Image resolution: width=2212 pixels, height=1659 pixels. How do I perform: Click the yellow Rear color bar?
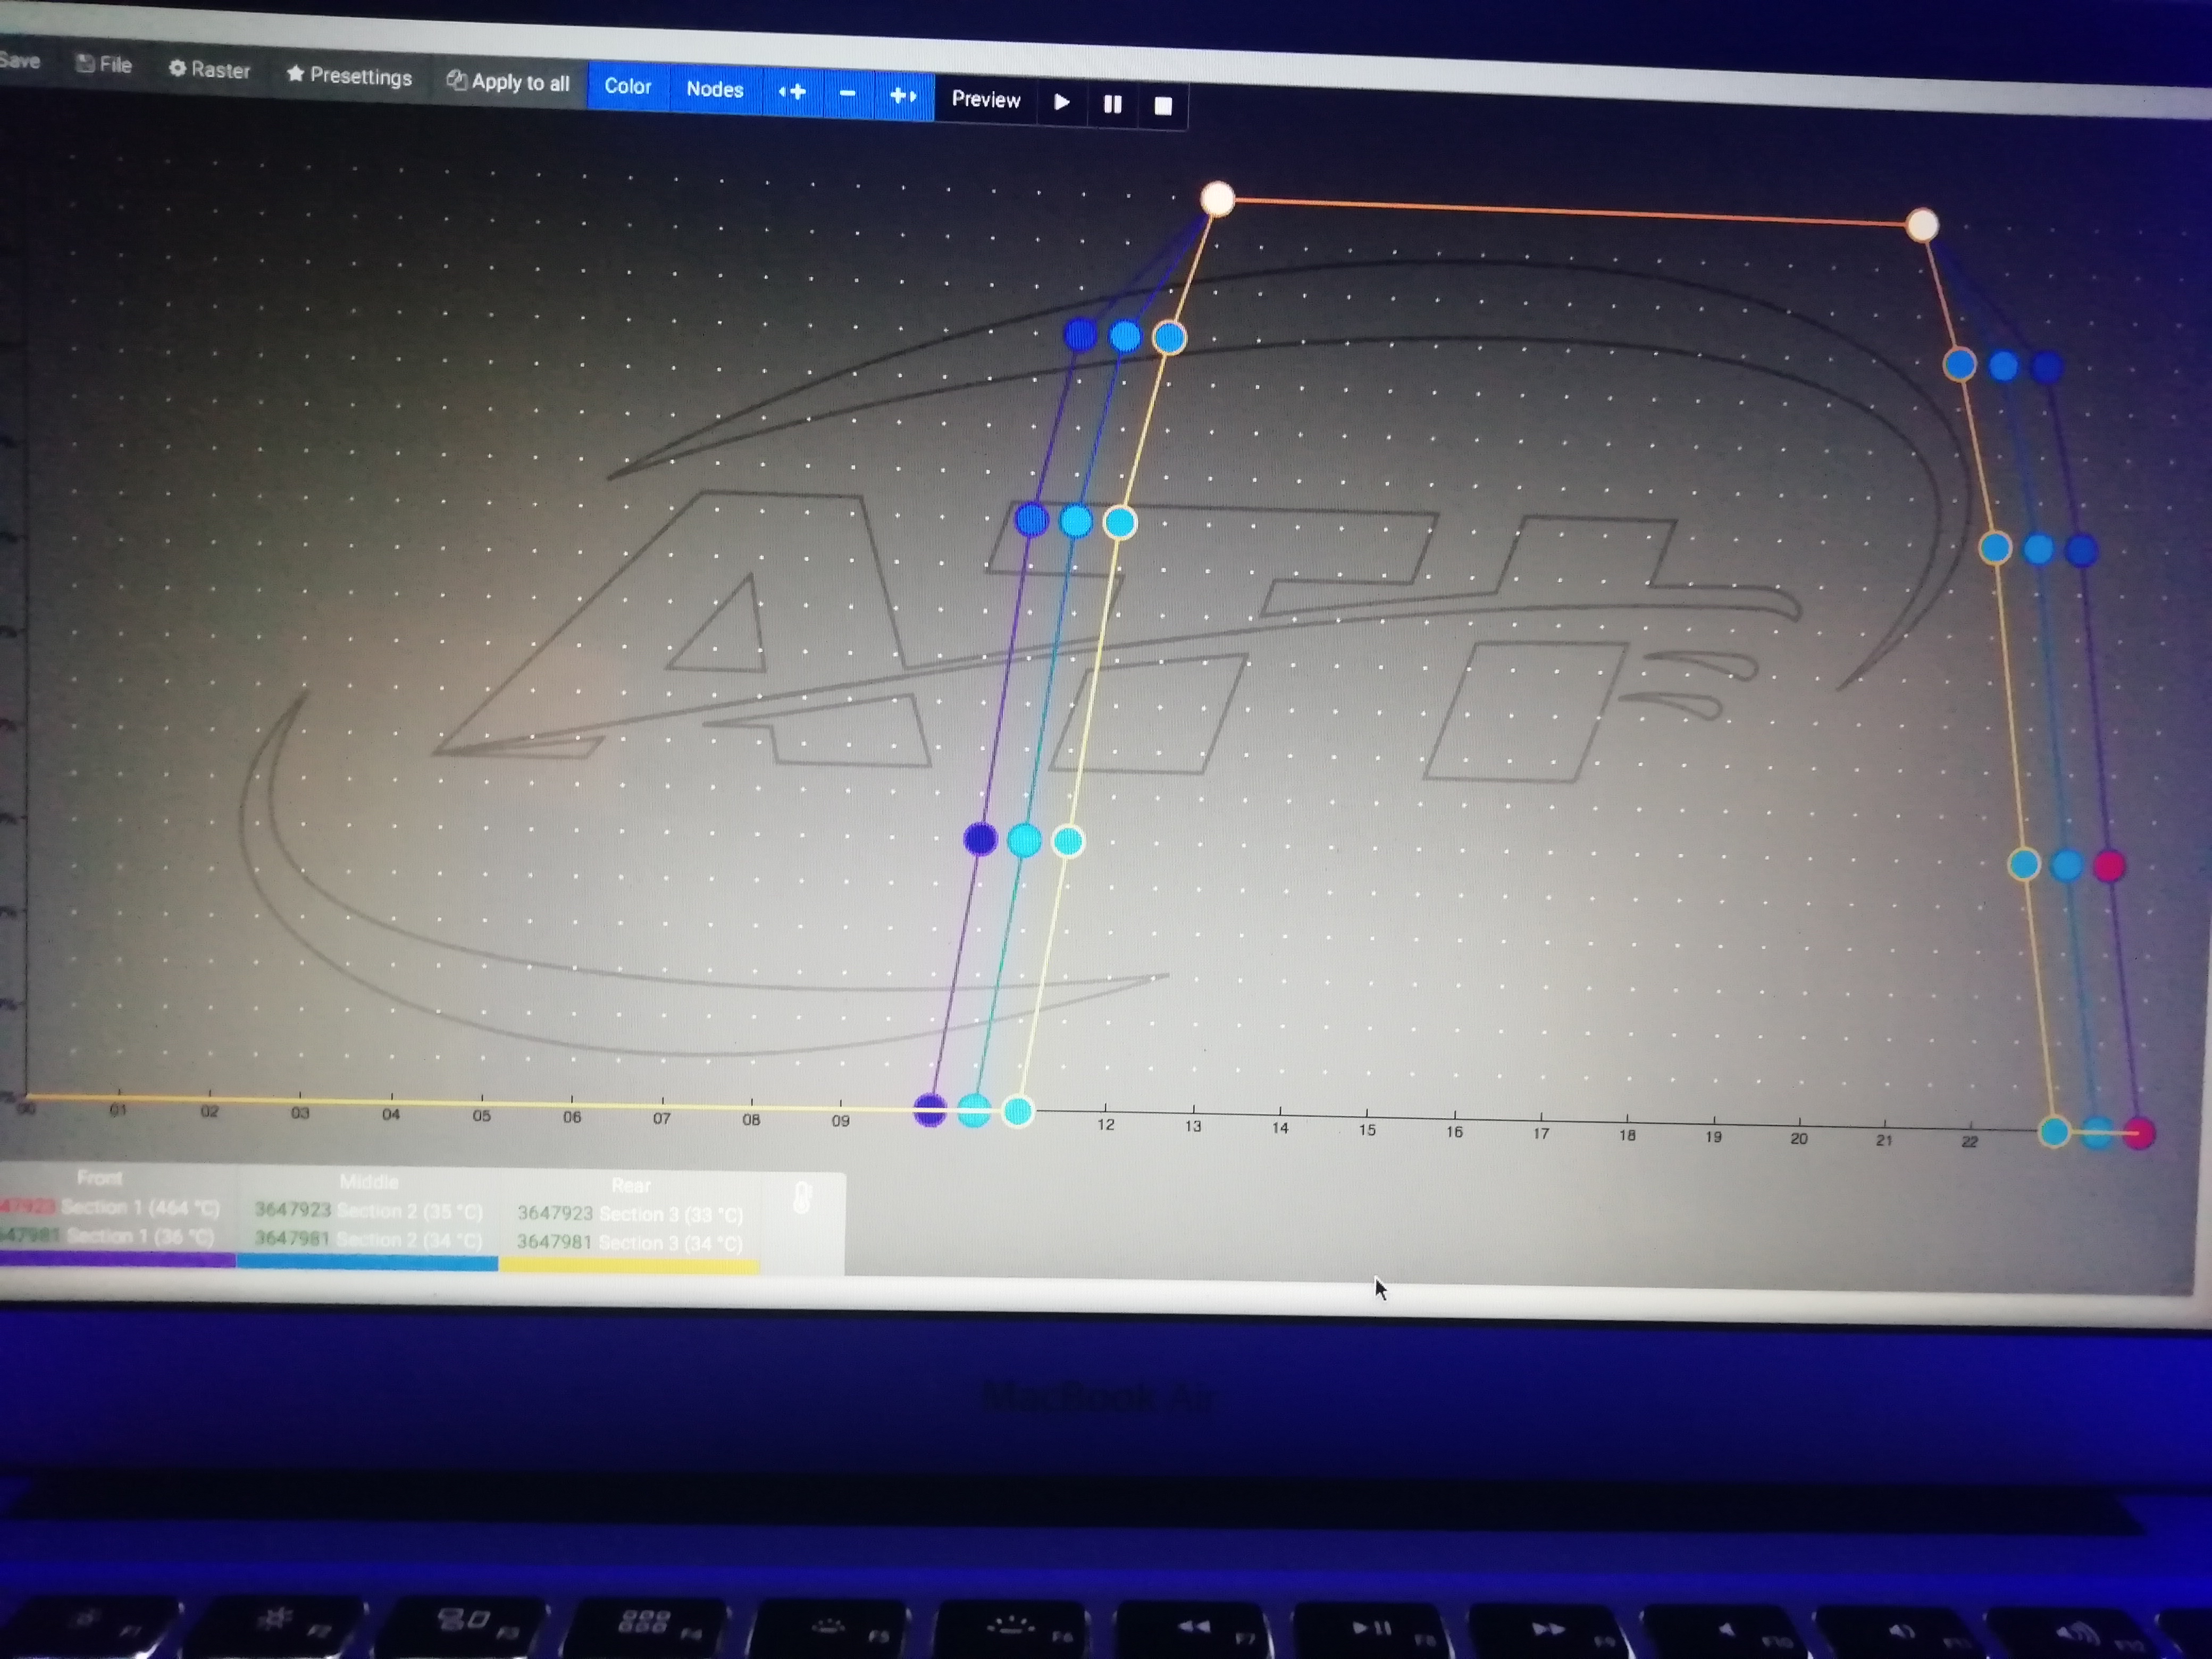[x=629, y=1267]
